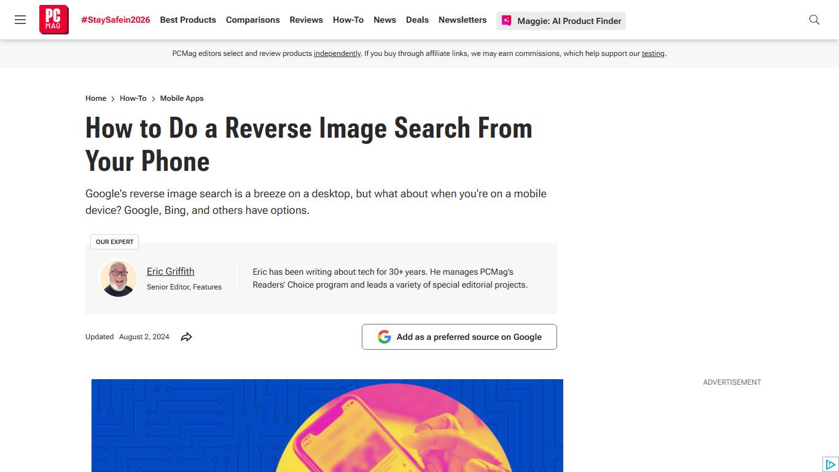Share the article via the share arrow
839x472 pixels.
coord(186,337)
